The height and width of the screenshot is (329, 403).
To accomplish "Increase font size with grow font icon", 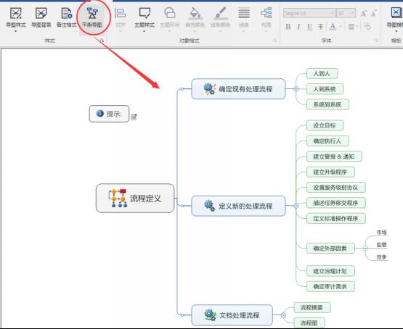I will (x=363, y=13).
